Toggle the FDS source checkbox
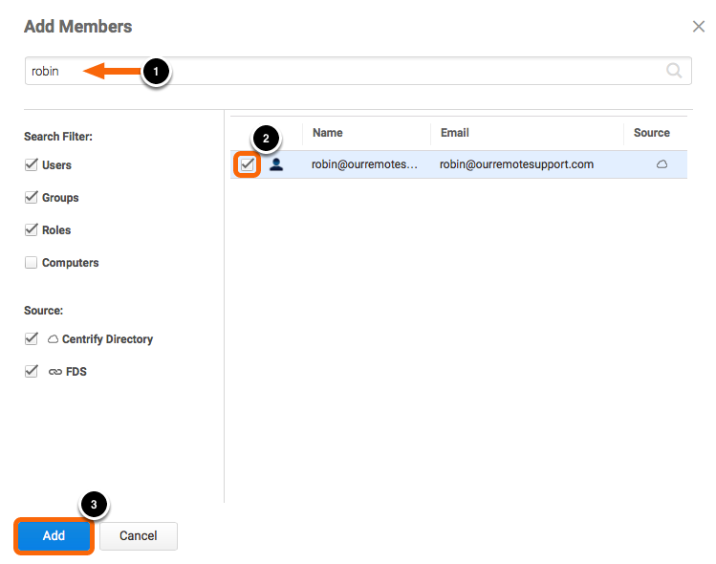716x564 pixels. click(31, 371)
